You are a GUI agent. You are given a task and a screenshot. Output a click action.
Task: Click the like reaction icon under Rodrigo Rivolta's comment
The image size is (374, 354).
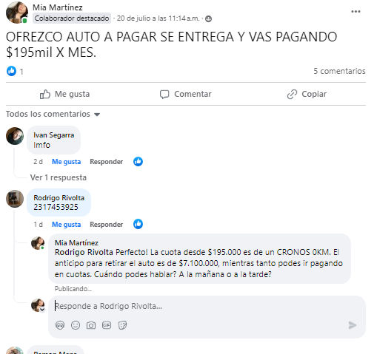[138, 224]
